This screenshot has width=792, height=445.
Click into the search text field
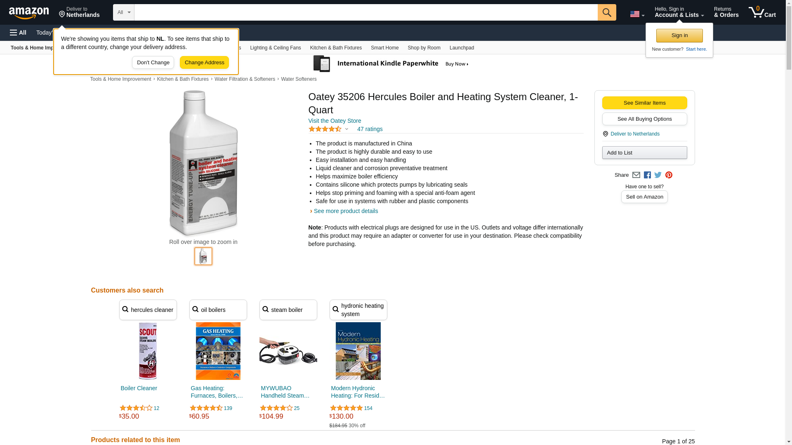pyautogui.click(x=365, y=12)
